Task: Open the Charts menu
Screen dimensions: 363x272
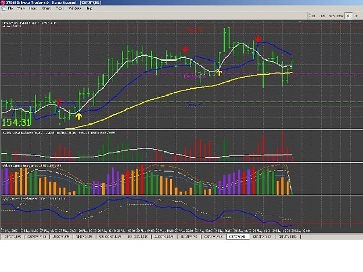Action: [46, 8]
